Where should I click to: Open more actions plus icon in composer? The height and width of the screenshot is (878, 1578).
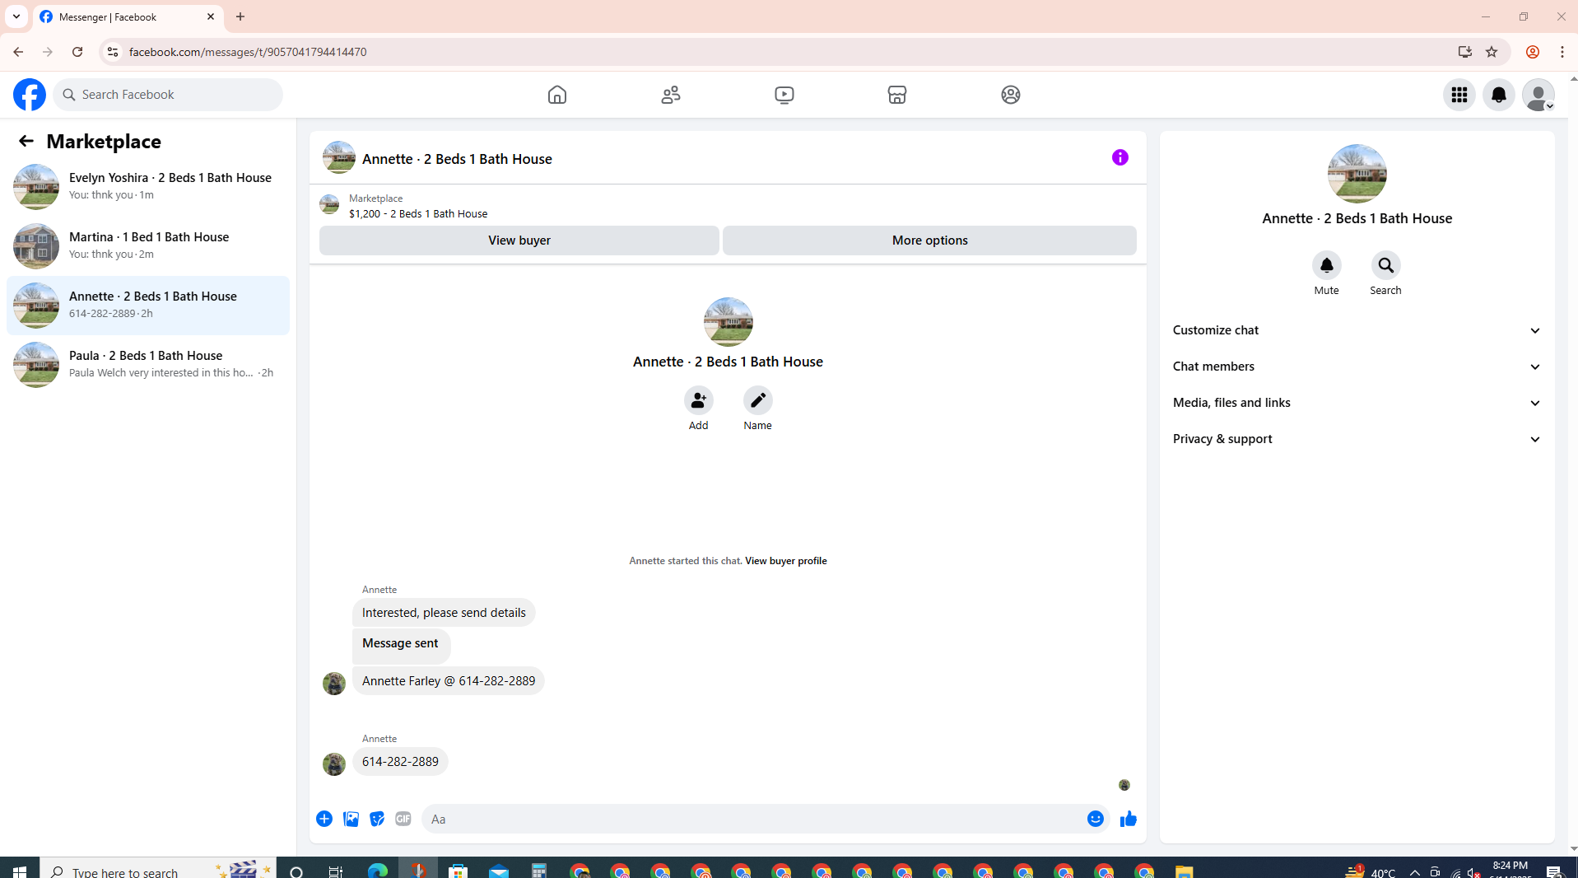click(x=324, y=819)
